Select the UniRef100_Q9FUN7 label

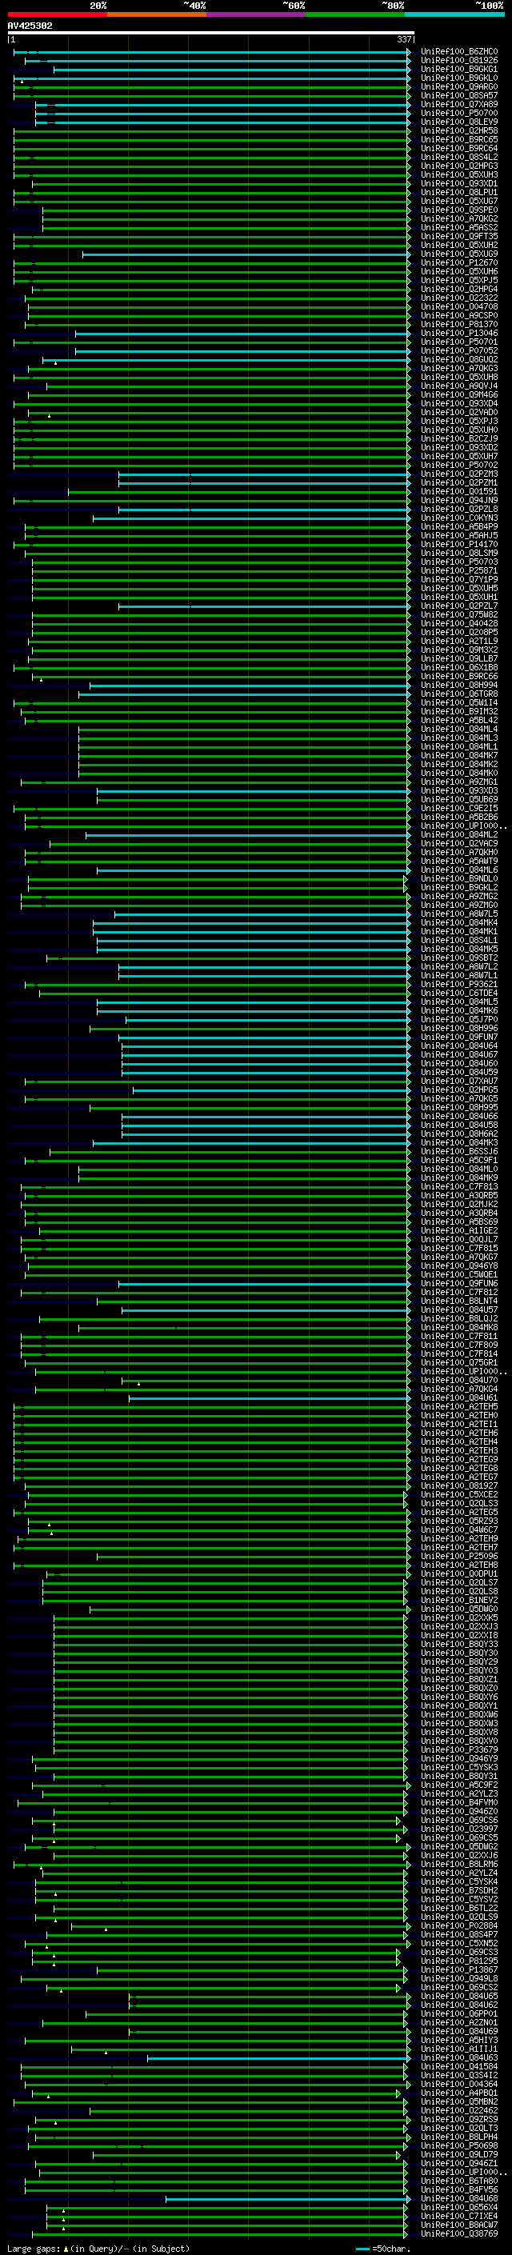point(458,1038)
